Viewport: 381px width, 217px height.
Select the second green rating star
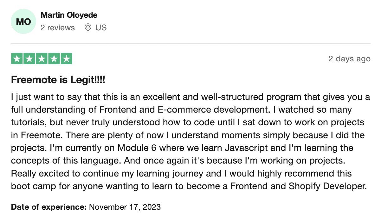point(29,59)
